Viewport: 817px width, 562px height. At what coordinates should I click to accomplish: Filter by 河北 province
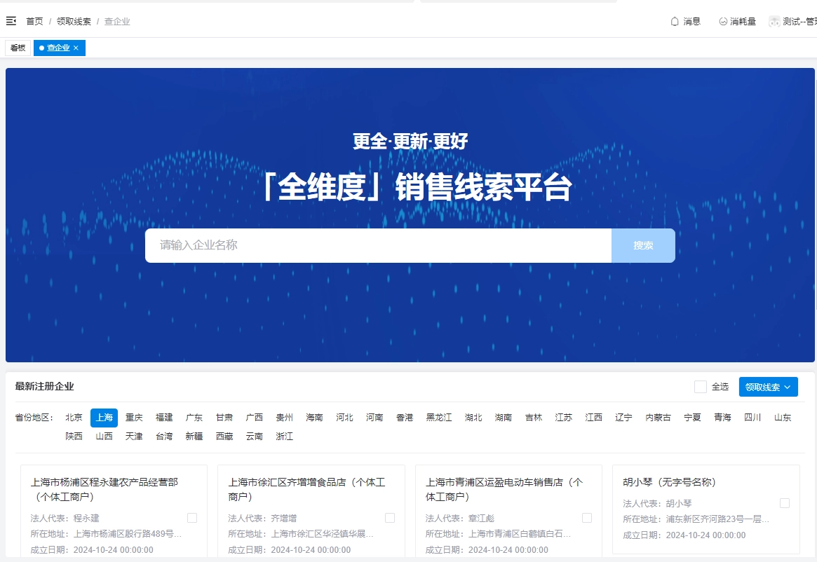(x=344, y=418)
